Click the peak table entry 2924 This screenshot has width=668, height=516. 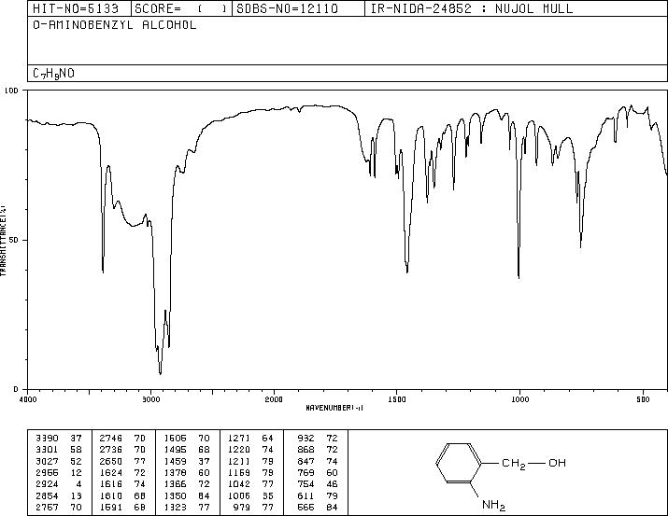(47, 484)
